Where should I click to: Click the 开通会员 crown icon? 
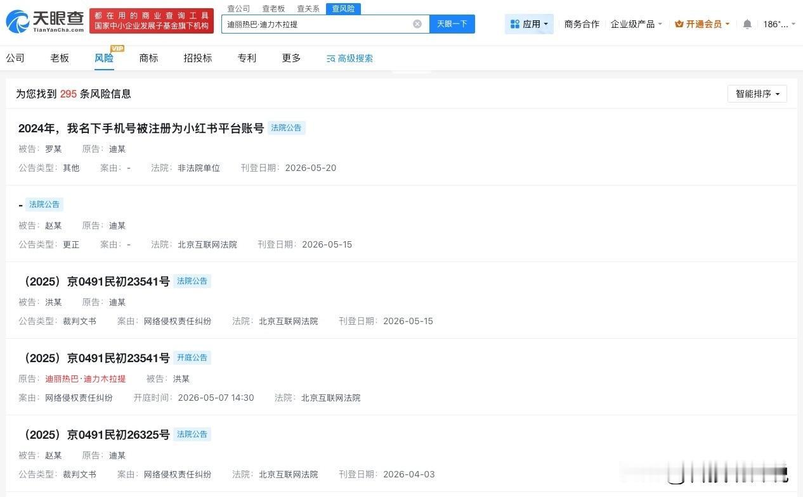pyautogui.click(x=679, y=24)
